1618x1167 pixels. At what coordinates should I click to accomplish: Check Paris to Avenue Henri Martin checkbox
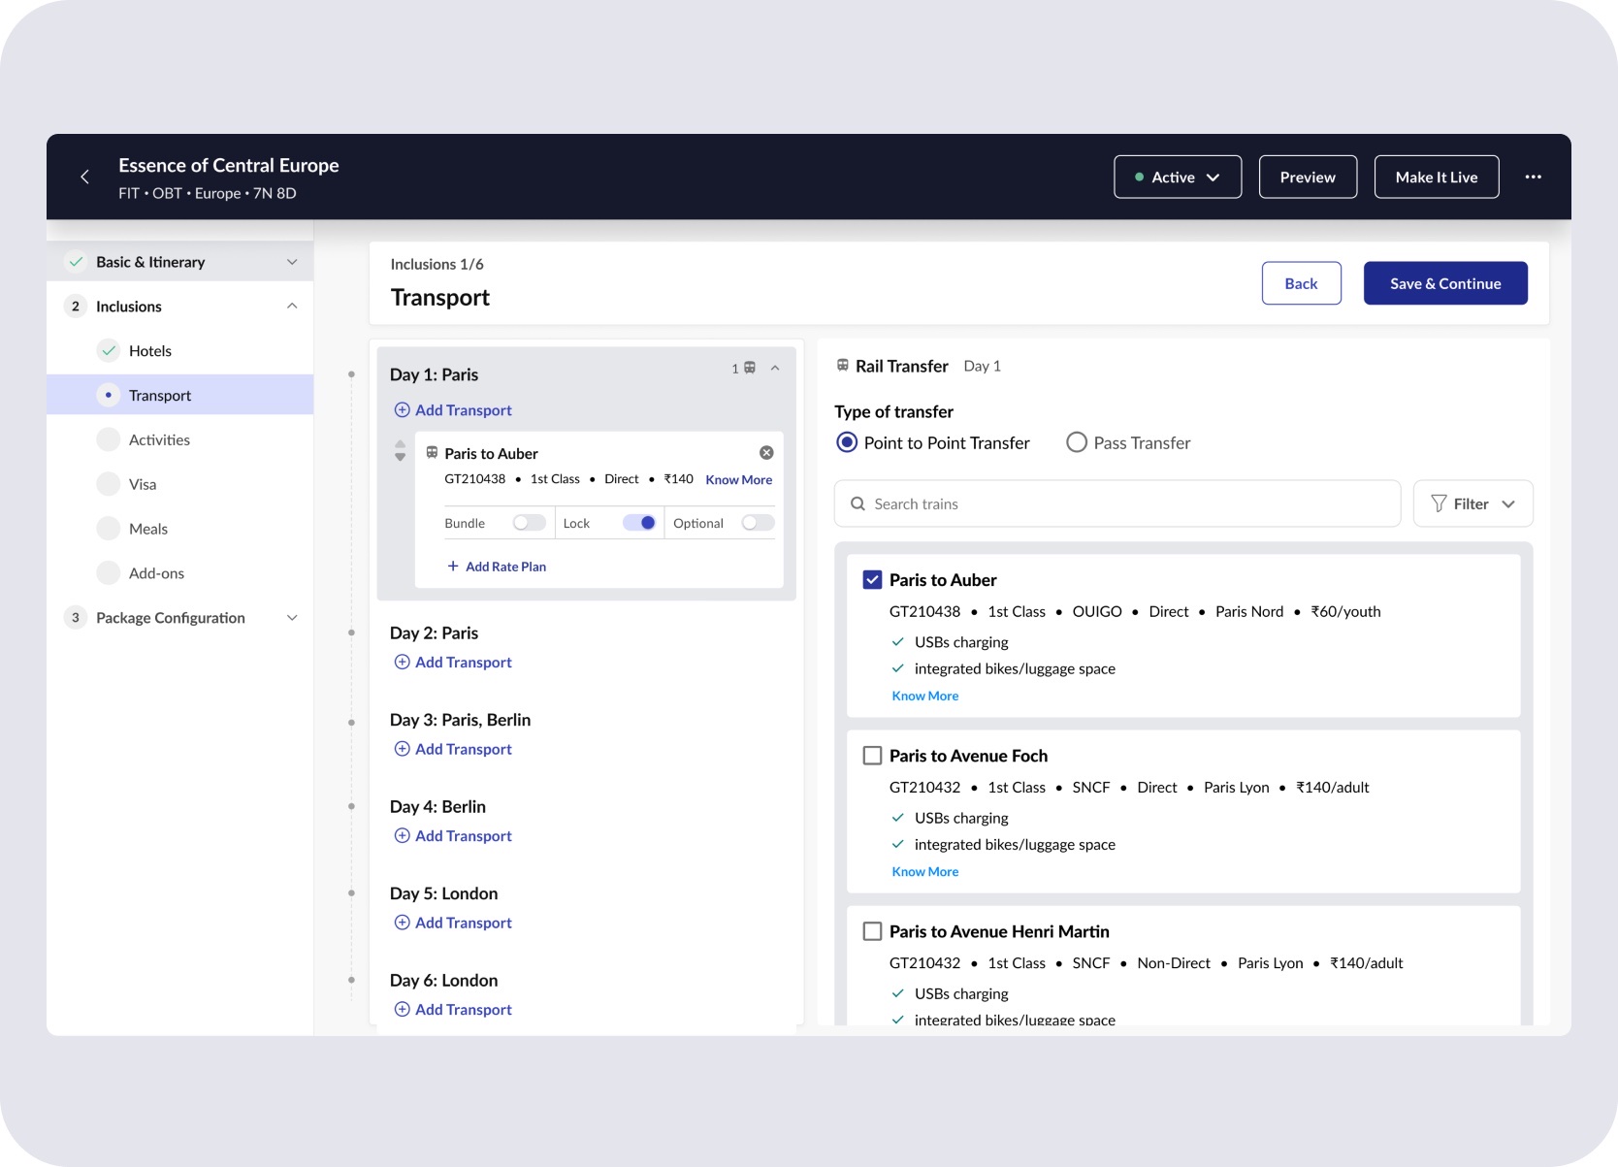point(872,931)
